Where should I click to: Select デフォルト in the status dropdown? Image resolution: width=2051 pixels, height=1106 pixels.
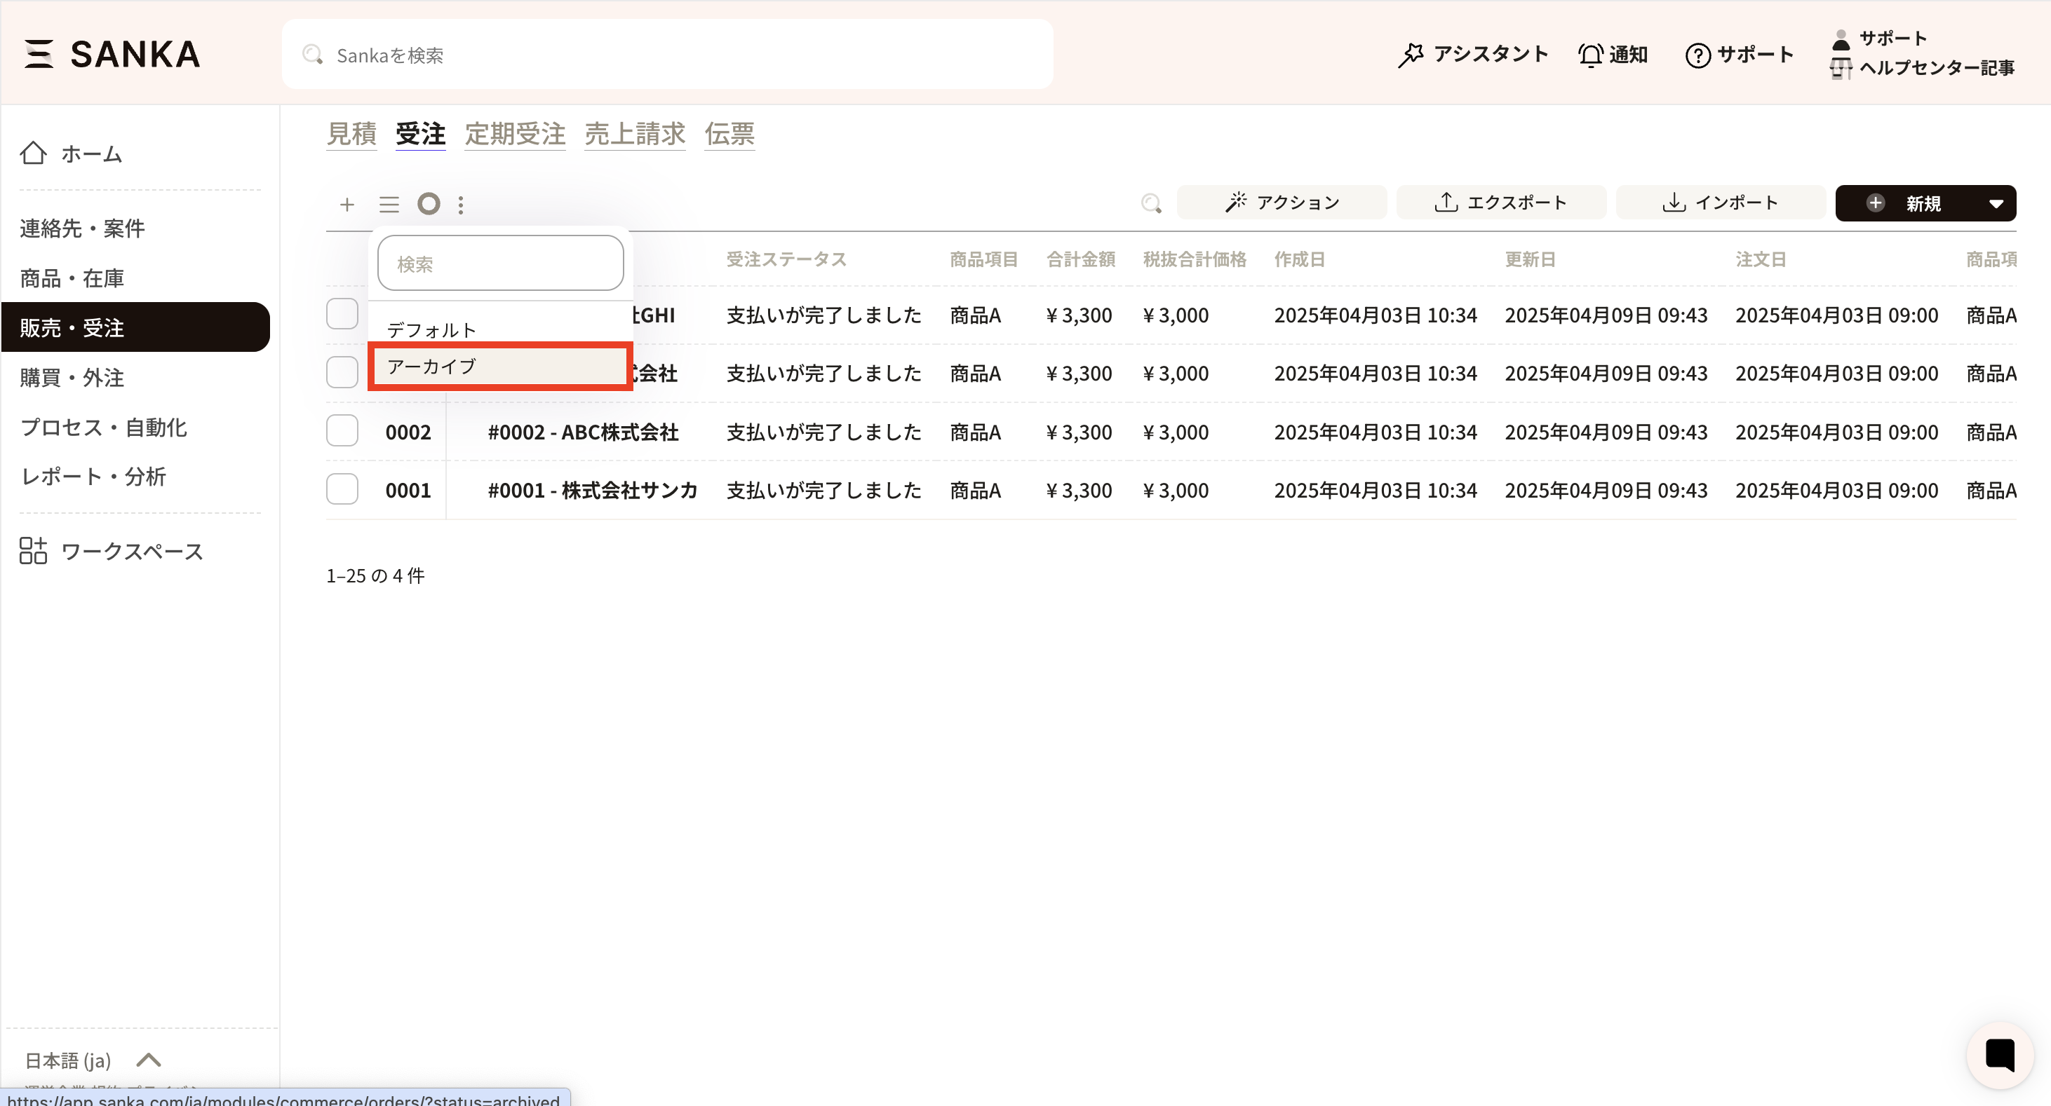pyautogui.click(x=500, y=329)
